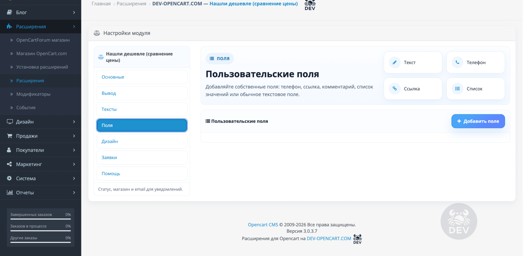The image size is (523, 256).
Task: Click the small DEV crab logo in footer
Action: pyautogui.click(x=358, y=239)
